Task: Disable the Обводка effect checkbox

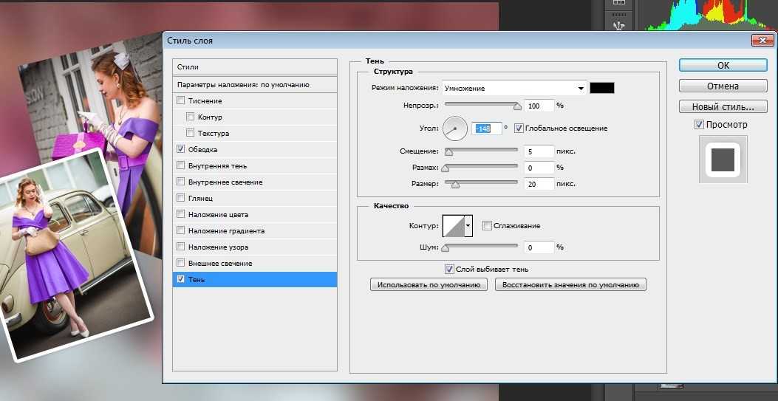Action: (181, 149)
